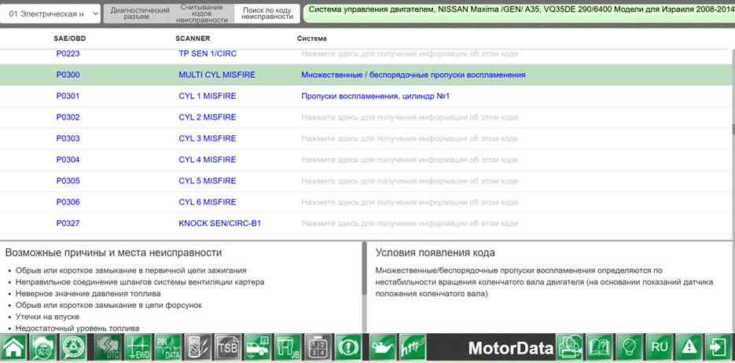Open the EWD wiring diagrams icon

(138, 347)
